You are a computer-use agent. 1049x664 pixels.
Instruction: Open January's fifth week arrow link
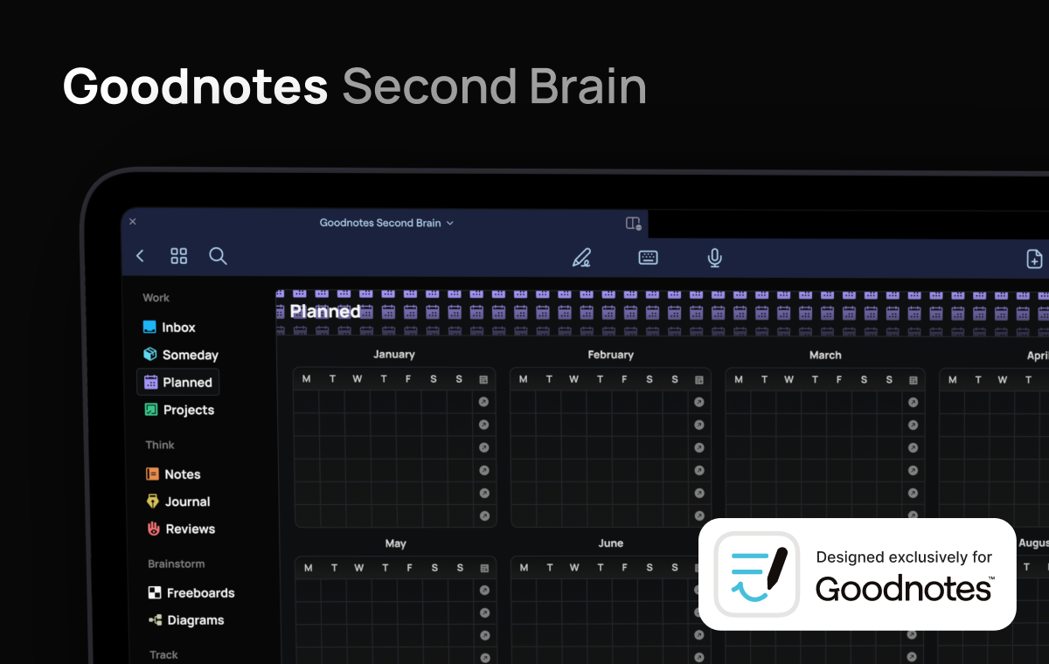coord(484,494)
